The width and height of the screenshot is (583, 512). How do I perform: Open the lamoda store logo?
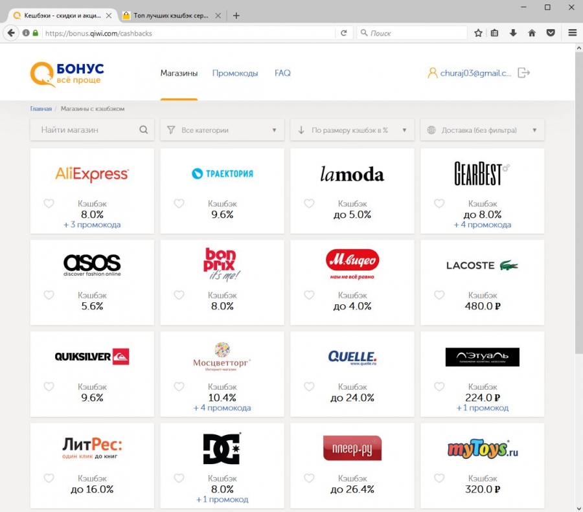(352, 174)
